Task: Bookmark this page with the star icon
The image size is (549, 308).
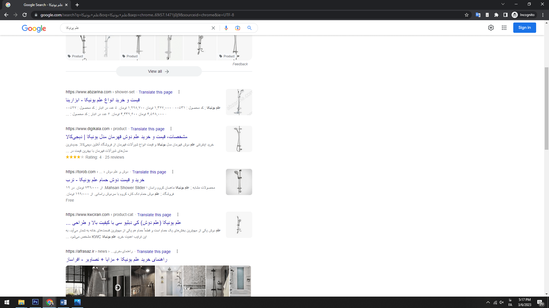Action: (467, 15)
